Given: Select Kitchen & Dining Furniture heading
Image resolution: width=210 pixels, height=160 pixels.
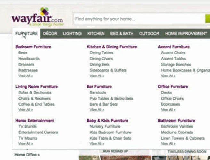Looking at the screenshot, I should (112, 47).
